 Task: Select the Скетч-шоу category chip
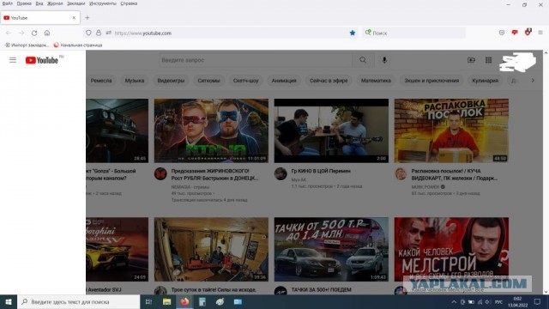coord(246,81)
